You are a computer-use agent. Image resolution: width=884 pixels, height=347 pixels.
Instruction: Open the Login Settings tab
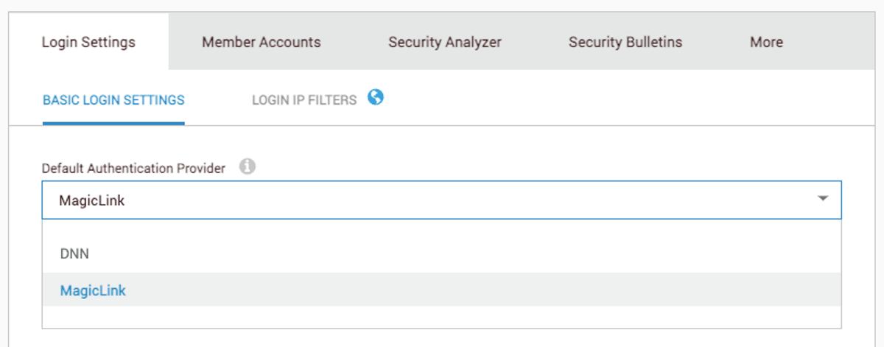tap(88, 42)
